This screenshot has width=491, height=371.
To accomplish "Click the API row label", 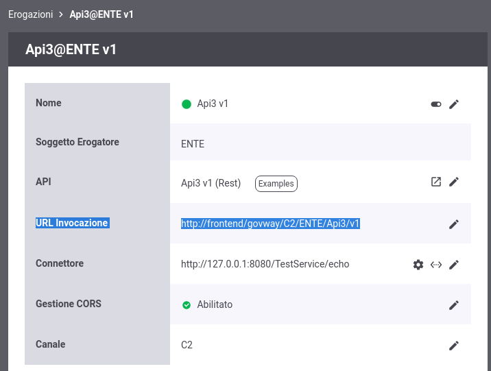I will coord(43,182).
